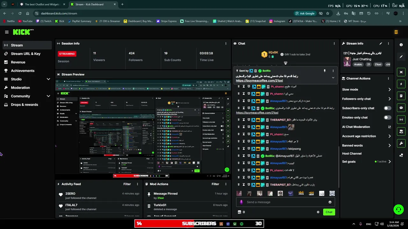Open Banned words settings arrow
This screenshot has width=408, height=229.
click(x=390, y=146)
